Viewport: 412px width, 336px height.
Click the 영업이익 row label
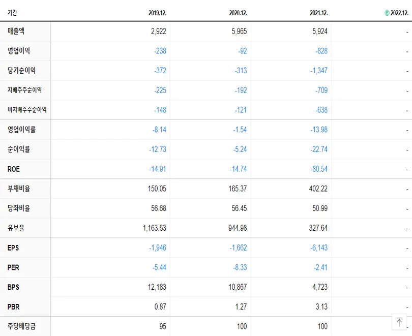click(19, 51)
